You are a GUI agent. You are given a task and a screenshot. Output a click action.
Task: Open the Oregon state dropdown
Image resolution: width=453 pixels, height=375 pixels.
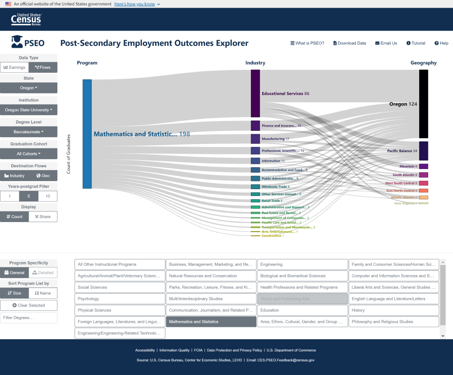pyautogui.click(x=29, y=88)
